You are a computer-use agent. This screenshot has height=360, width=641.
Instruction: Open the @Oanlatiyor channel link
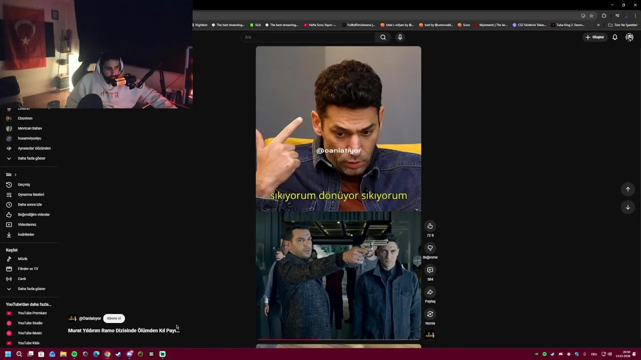[90, 318]
